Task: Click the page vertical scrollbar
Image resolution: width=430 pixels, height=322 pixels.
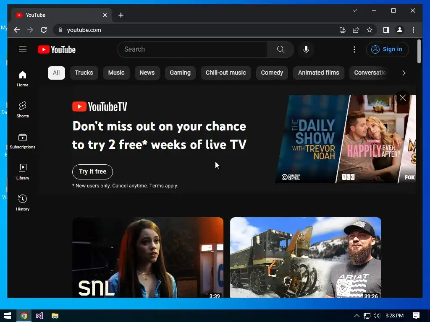Action: pyautogui.click(x=419, y=51)
